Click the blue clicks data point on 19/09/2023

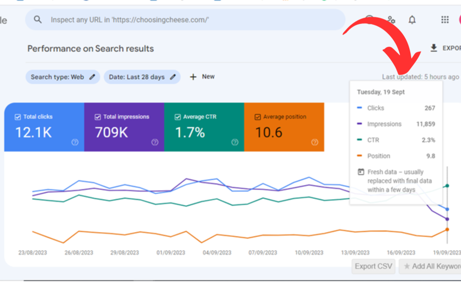point(447,209)
